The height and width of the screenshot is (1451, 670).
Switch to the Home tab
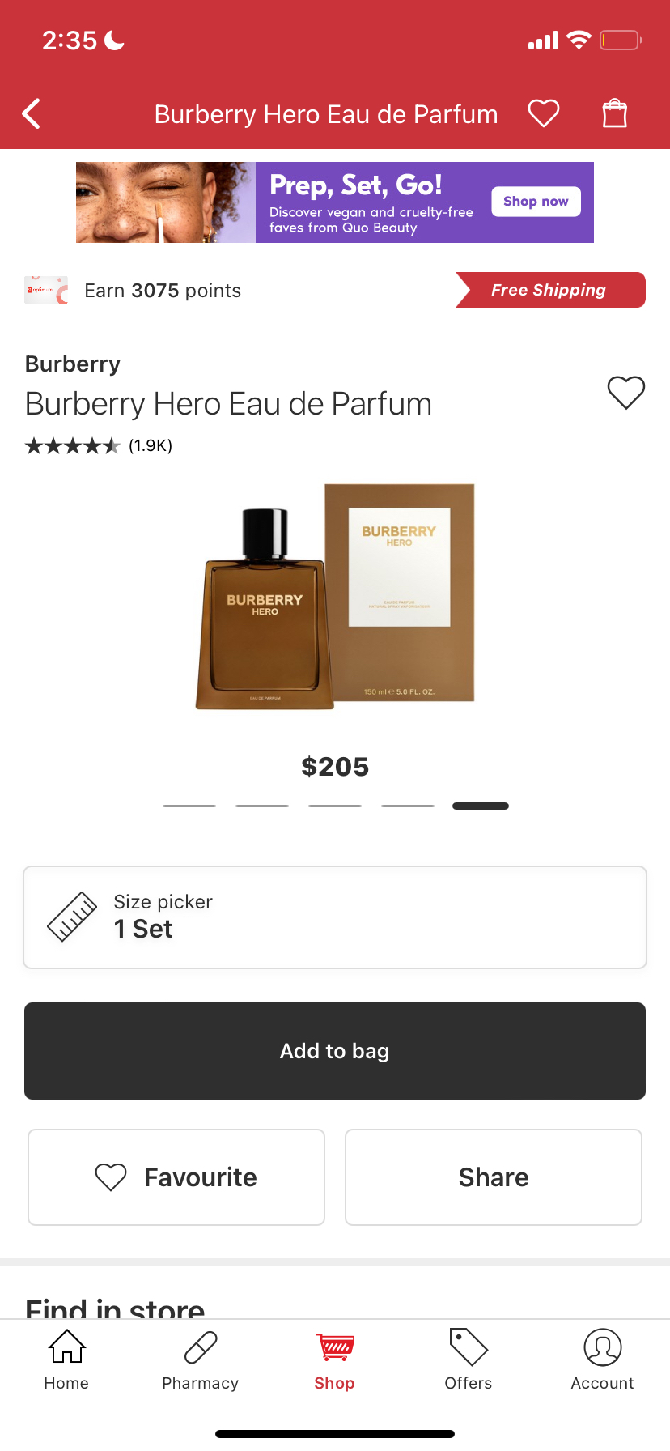(66, 1360)
